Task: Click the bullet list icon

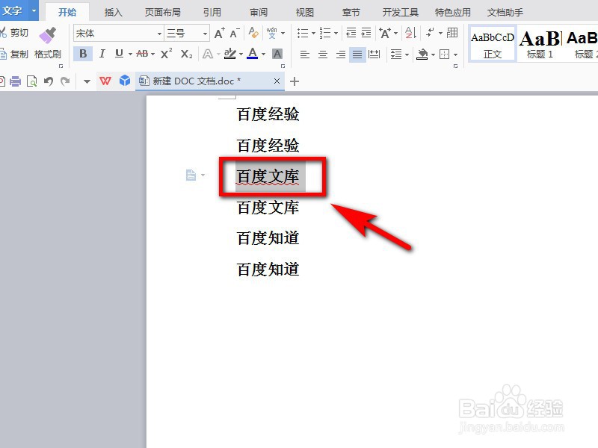Action: (303, 33)
